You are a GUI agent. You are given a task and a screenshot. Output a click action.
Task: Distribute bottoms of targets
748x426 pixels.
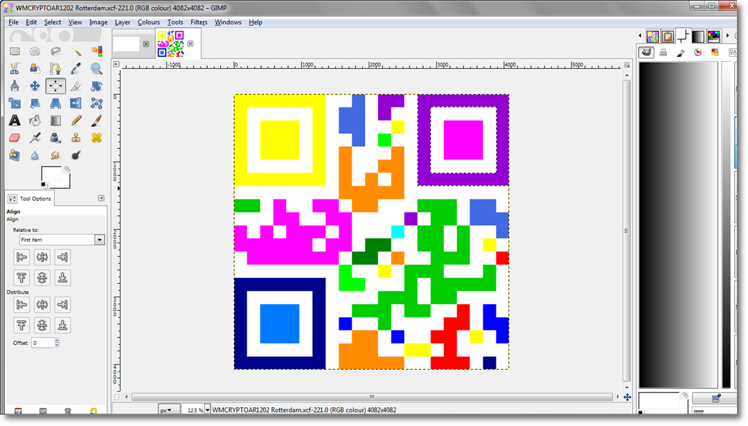[x=62, y=325]
